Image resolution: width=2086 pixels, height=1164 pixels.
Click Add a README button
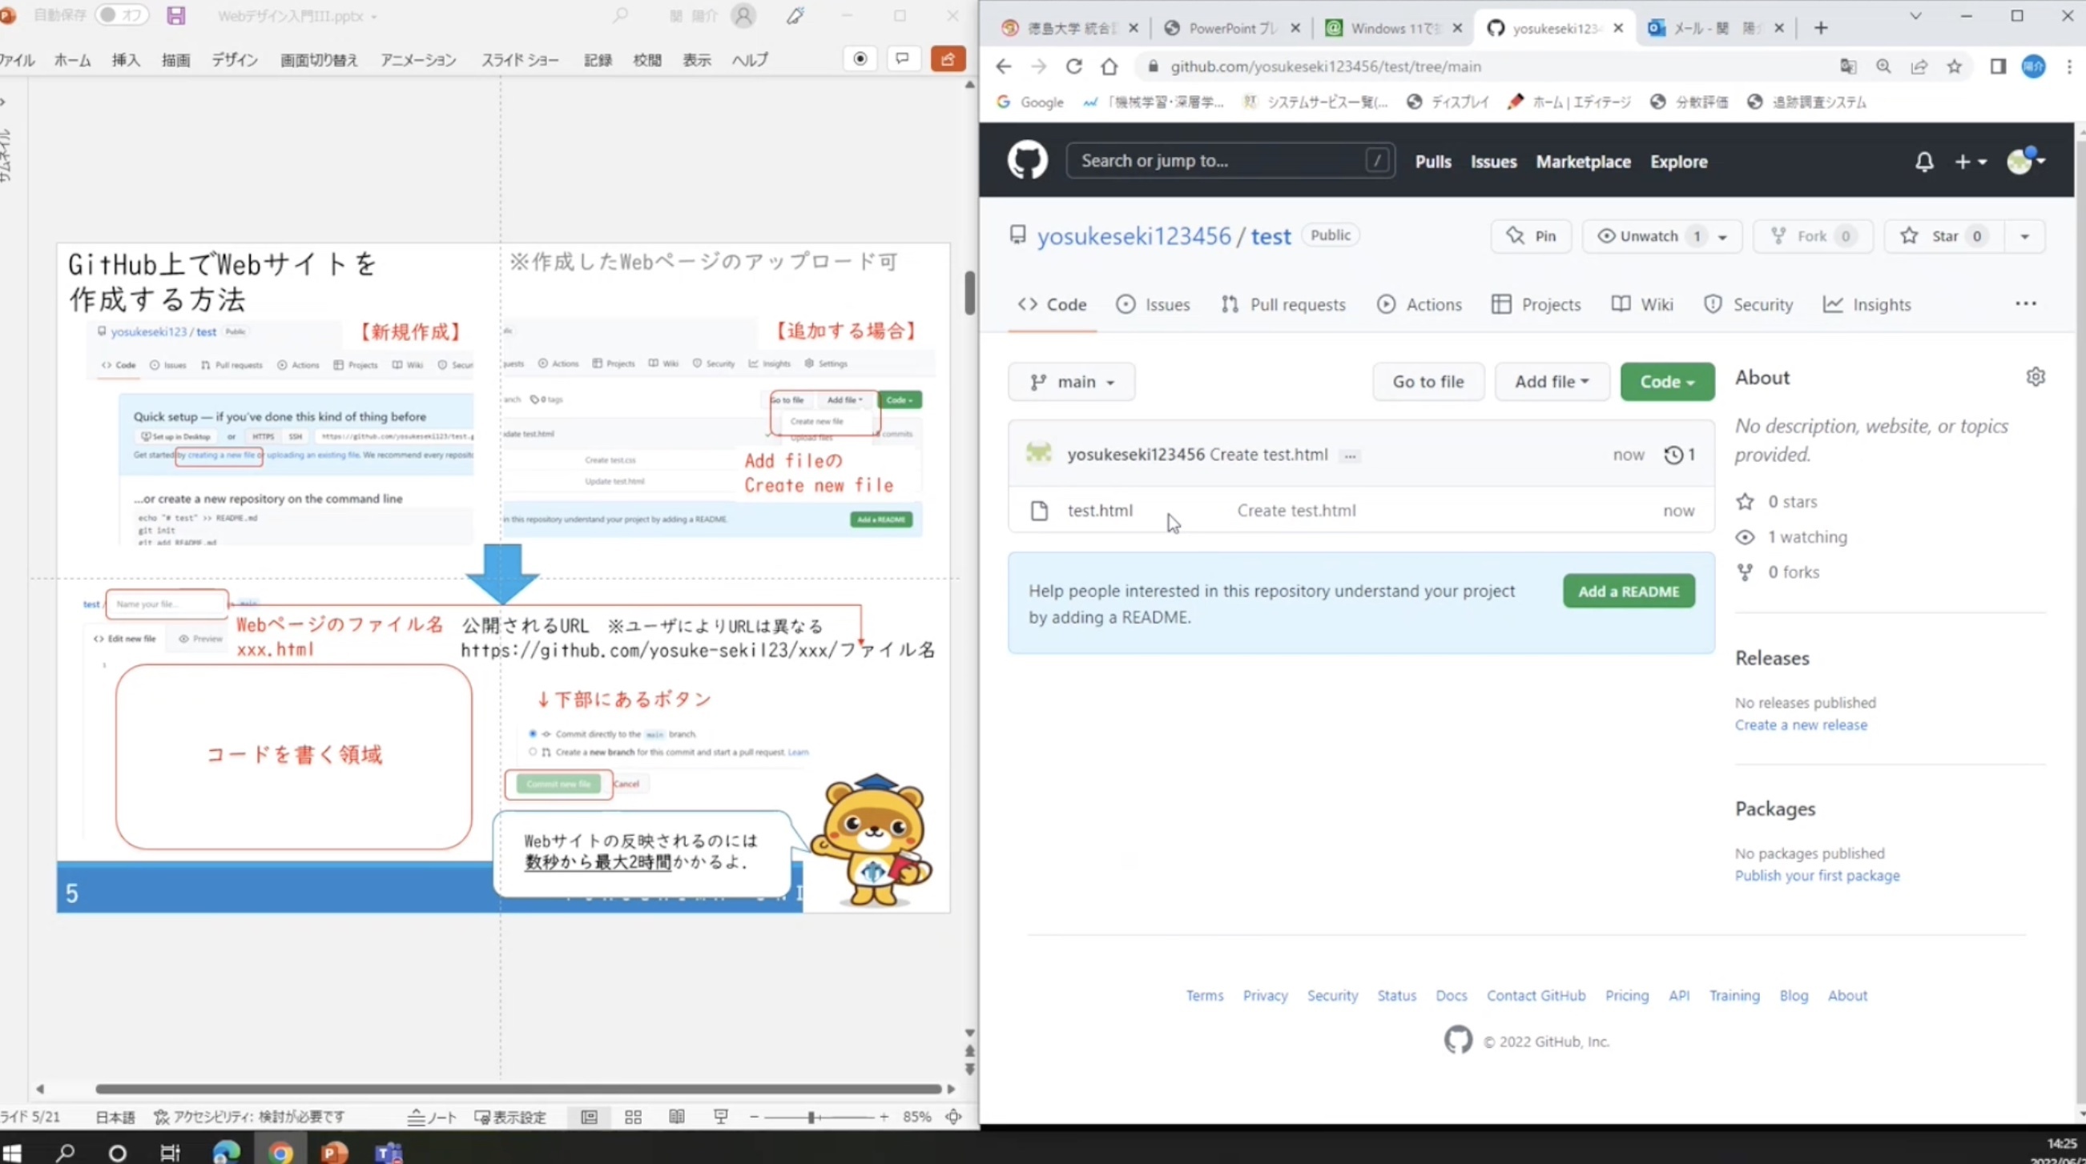coord(1629,591)
